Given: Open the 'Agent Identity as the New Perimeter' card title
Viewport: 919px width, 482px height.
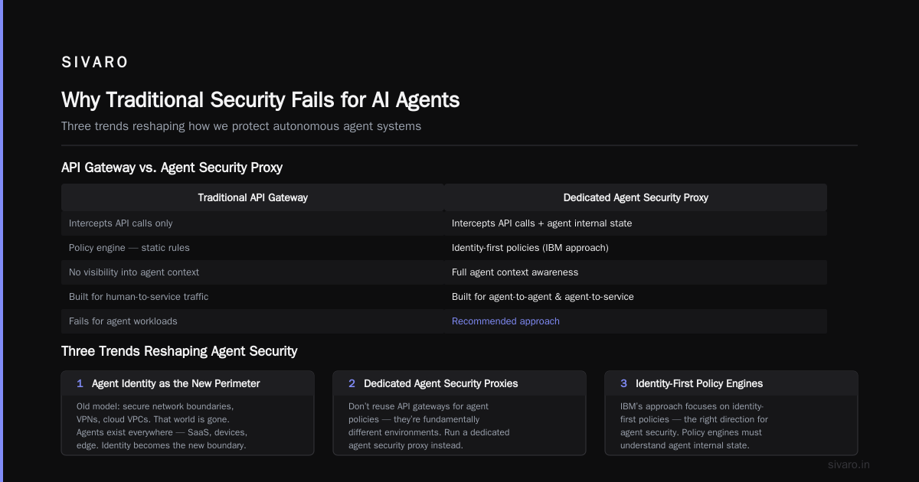Looking at the screenshot, I should pyautogui.click(x=176, y=383).
